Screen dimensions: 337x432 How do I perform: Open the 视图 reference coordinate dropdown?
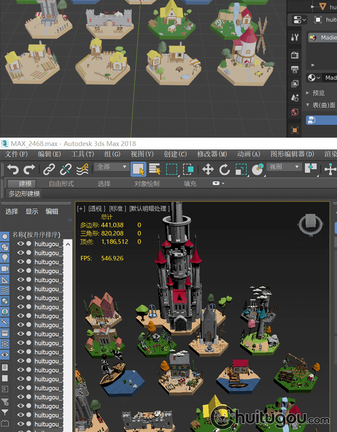point(284,167)
